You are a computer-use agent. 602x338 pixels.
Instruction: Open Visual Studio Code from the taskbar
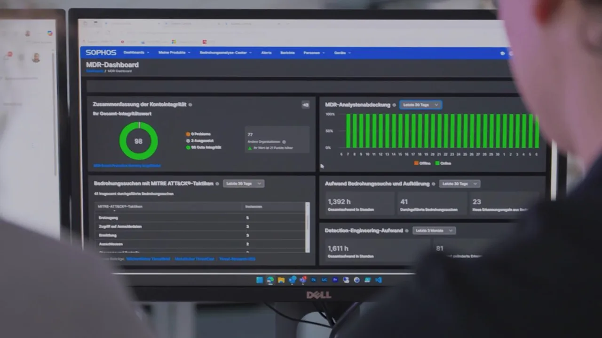379,280
